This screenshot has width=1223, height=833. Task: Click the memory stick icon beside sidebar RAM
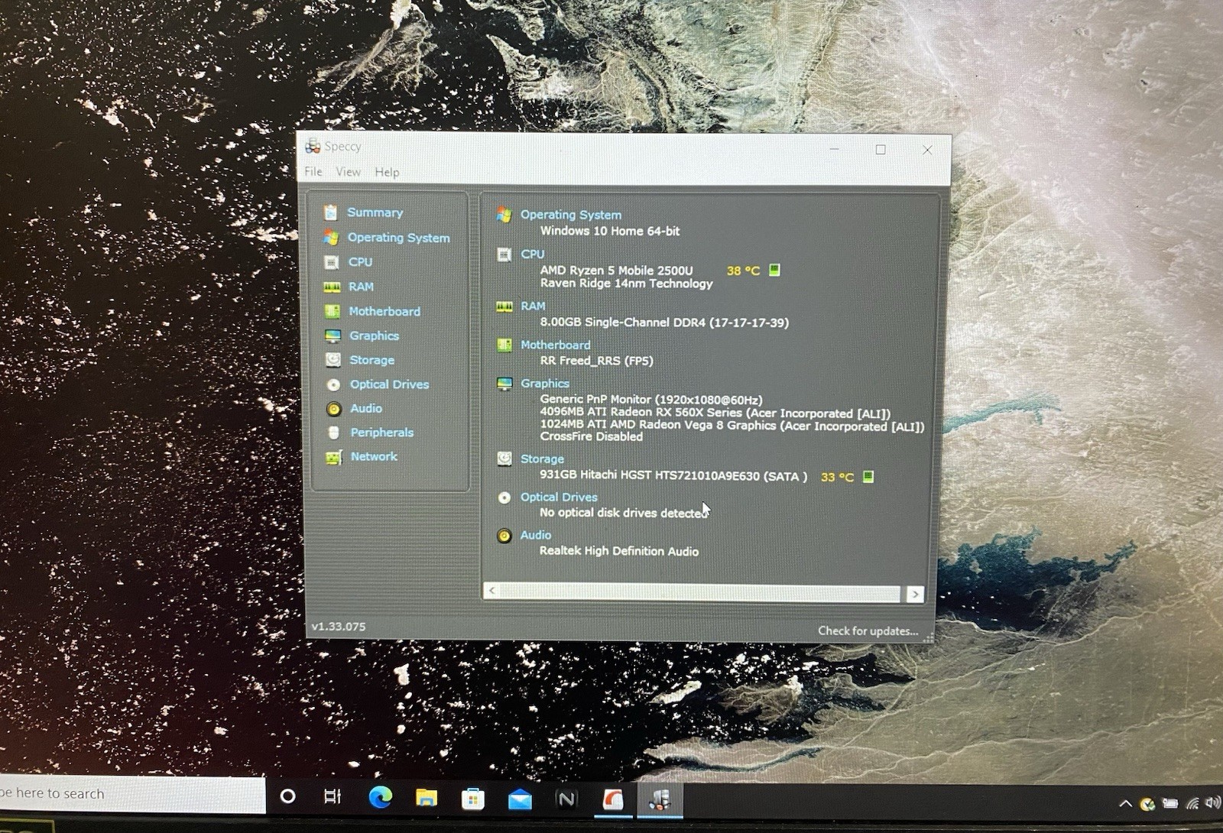pos(332,287)
